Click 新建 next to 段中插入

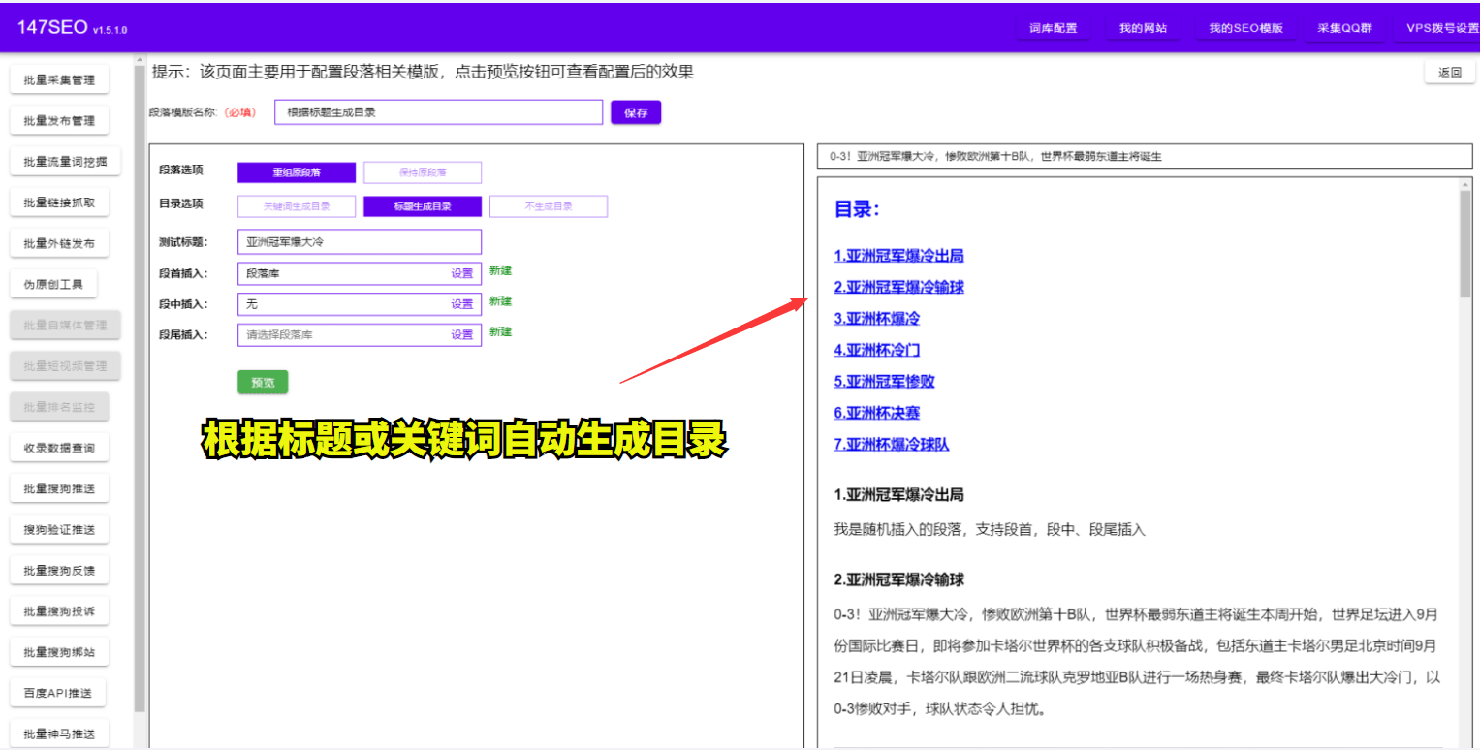pos(500,301)
